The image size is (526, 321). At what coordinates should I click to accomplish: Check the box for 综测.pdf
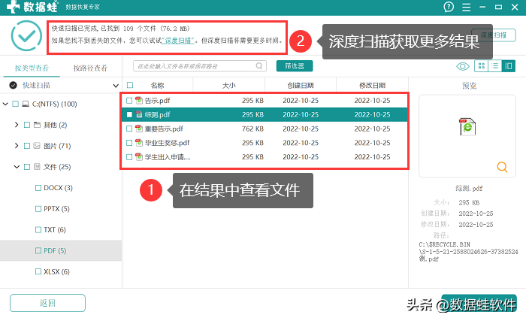point(129,114)
